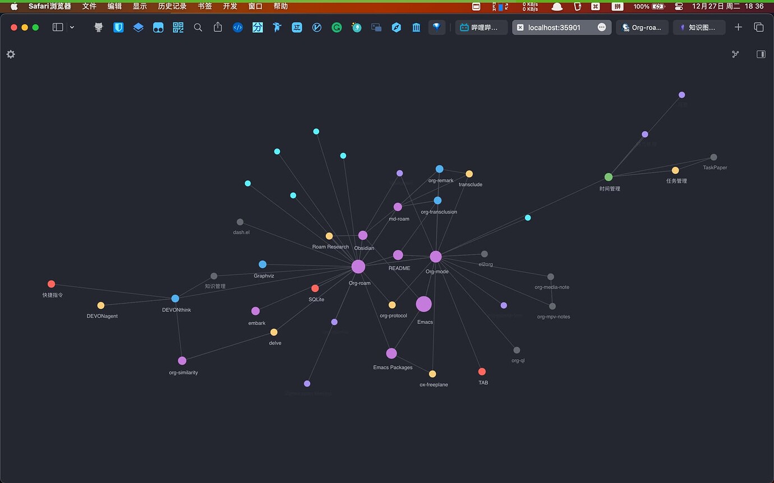Click the graph network icon at top right

coord(735,54)
